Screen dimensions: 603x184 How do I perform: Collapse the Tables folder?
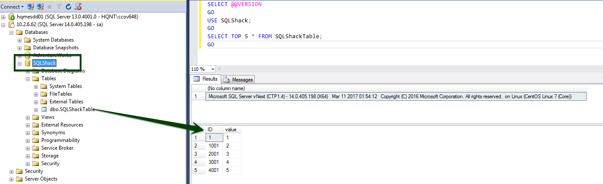pos(28,78)
